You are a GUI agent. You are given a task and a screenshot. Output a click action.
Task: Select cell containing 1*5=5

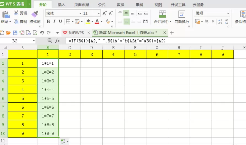pyautogui.click(x=48, y=98)
